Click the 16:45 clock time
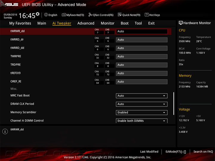215x161 pixels. 27,16
